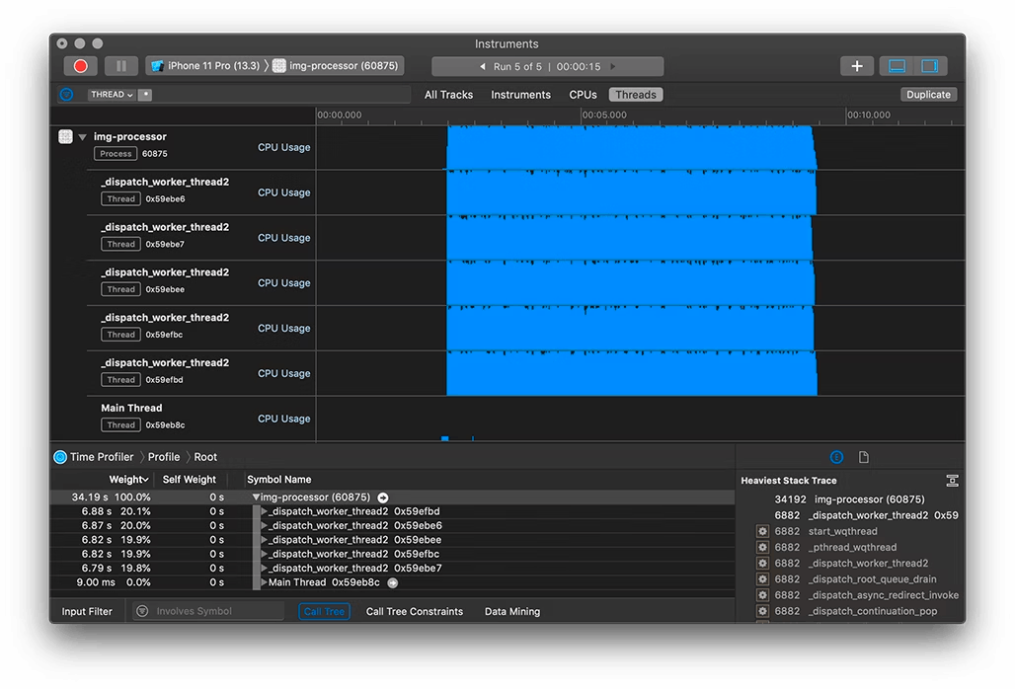Collapse the img-processor process track

tap(82, 137)
